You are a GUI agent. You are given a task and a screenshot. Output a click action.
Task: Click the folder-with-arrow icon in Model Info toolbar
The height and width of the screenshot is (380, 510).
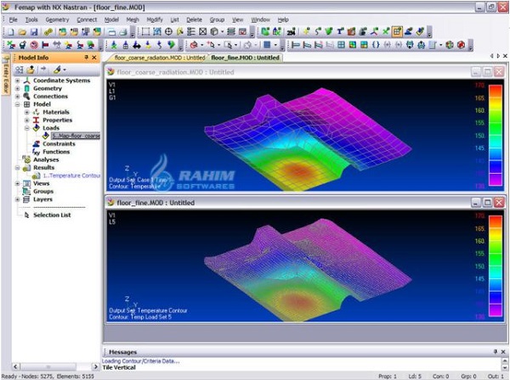click(31, 70)
